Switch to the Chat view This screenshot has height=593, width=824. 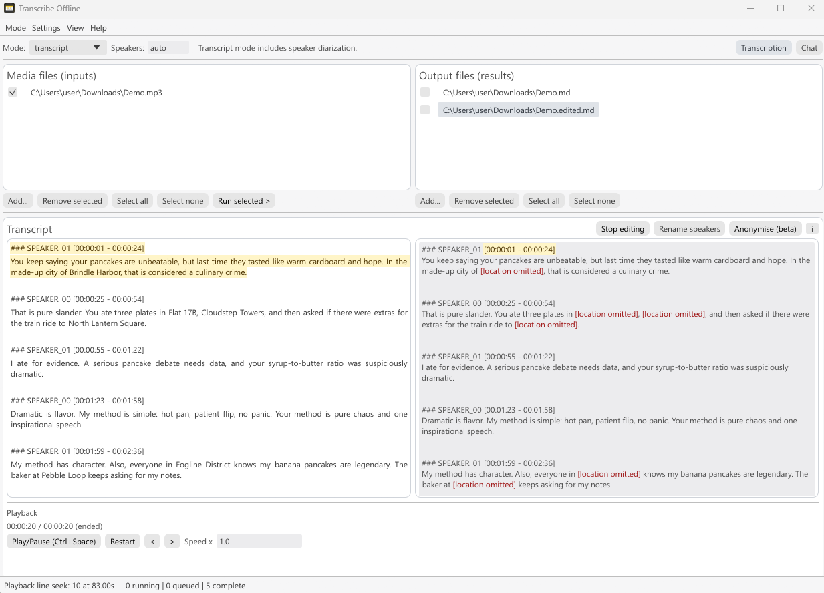point(809,48)
